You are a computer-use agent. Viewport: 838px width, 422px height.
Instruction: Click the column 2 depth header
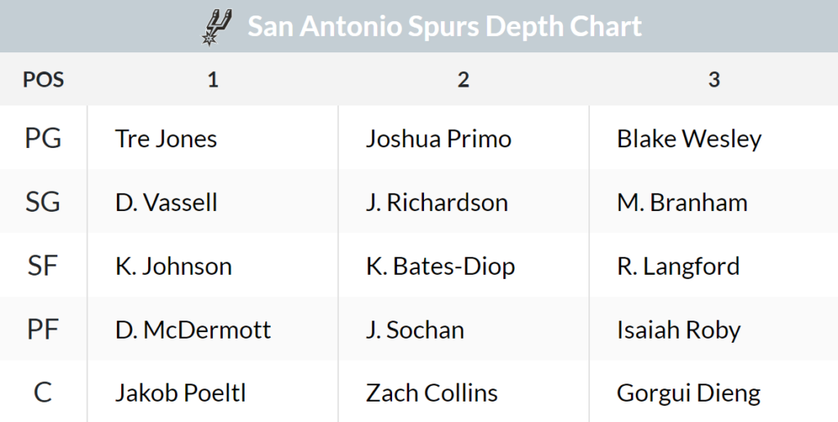[x=463, y=80]
